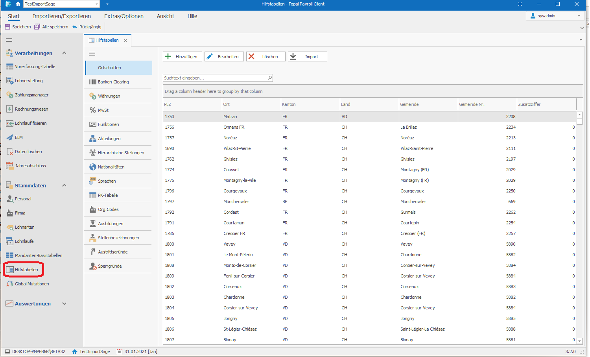This screenshot has height=357, width=590.
Task: Collapse the Verarbeitungen section
Action: [x=64, y=53]
